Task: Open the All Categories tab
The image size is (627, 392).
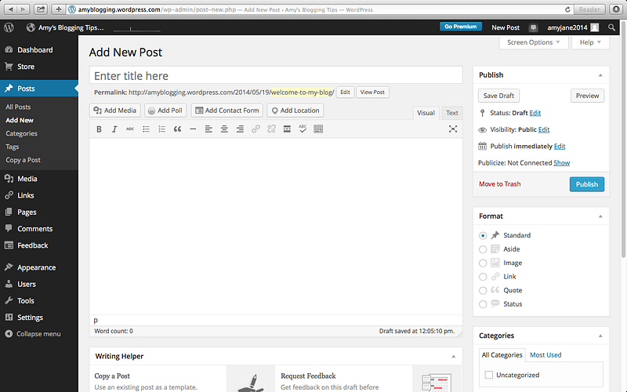Action: [502, 355]
